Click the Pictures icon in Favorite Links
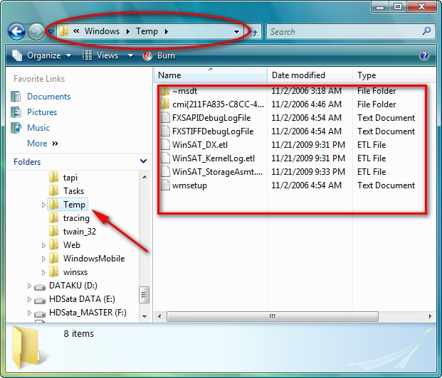Screen dimensions: 442x378 click(16, 112)
